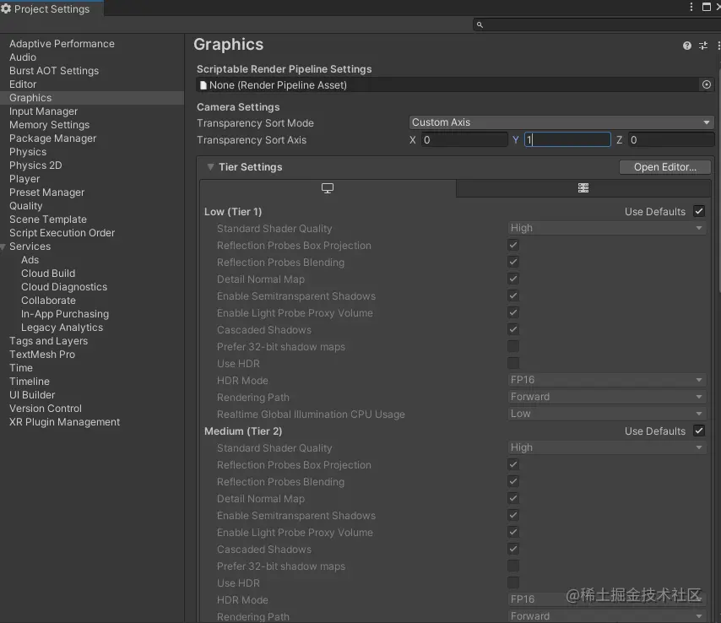Toggle Use Defaults for Medium (Tier 2)
Image resolution: width=721 pixels, height=623 pixels.
point(699,431)
